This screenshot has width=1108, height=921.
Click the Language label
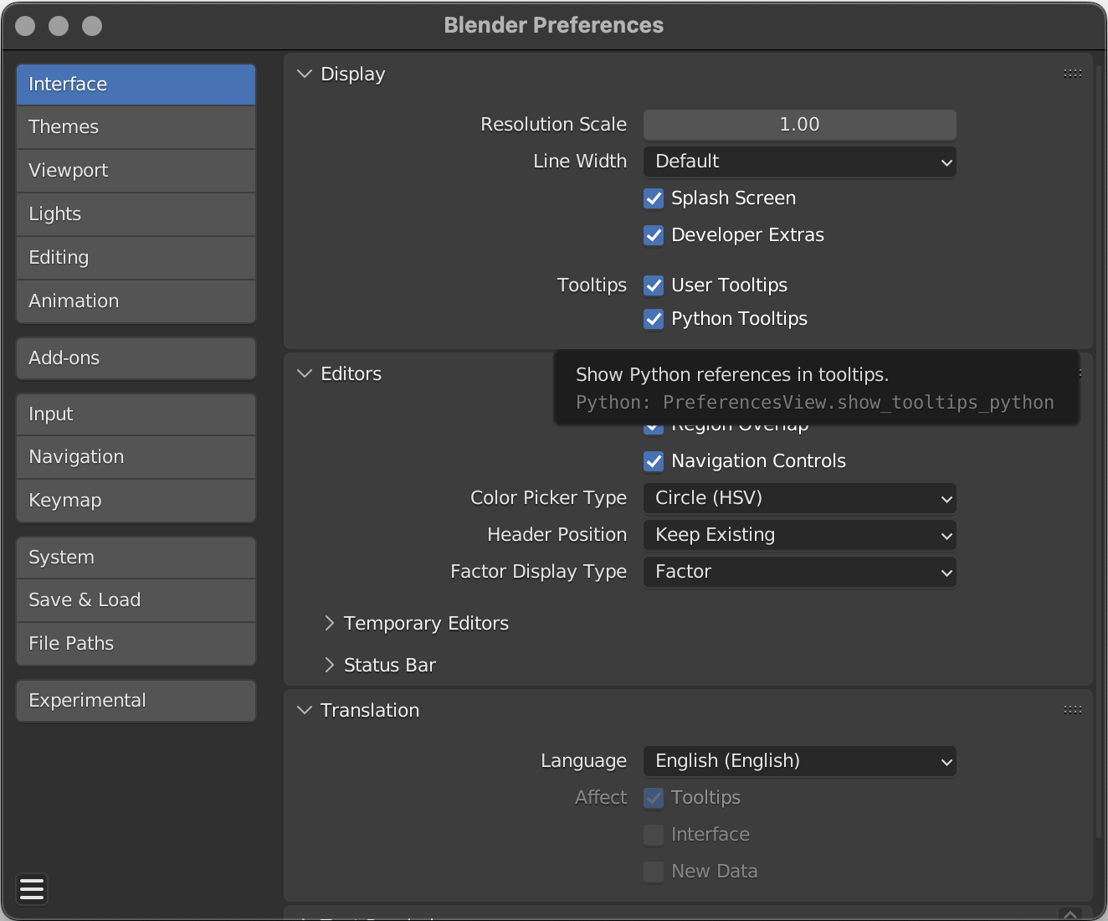coord(583,761)
